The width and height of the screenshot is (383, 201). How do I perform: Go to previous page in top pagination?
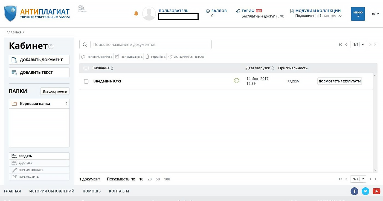pos(346,44)
